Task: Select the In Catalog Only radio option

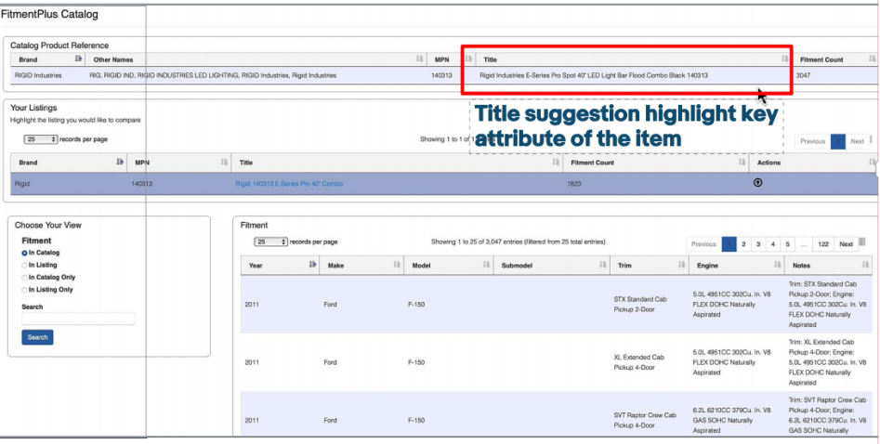Action: tap(25, 278)
